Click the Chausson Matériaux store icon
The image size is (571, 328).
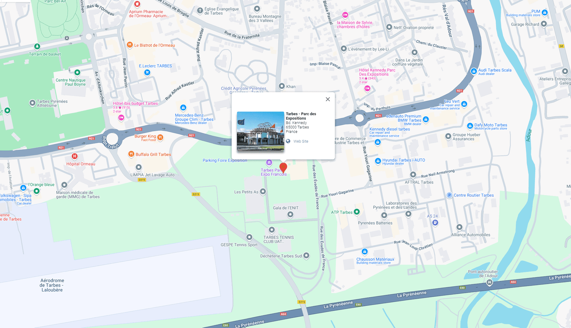click(364, 252)
